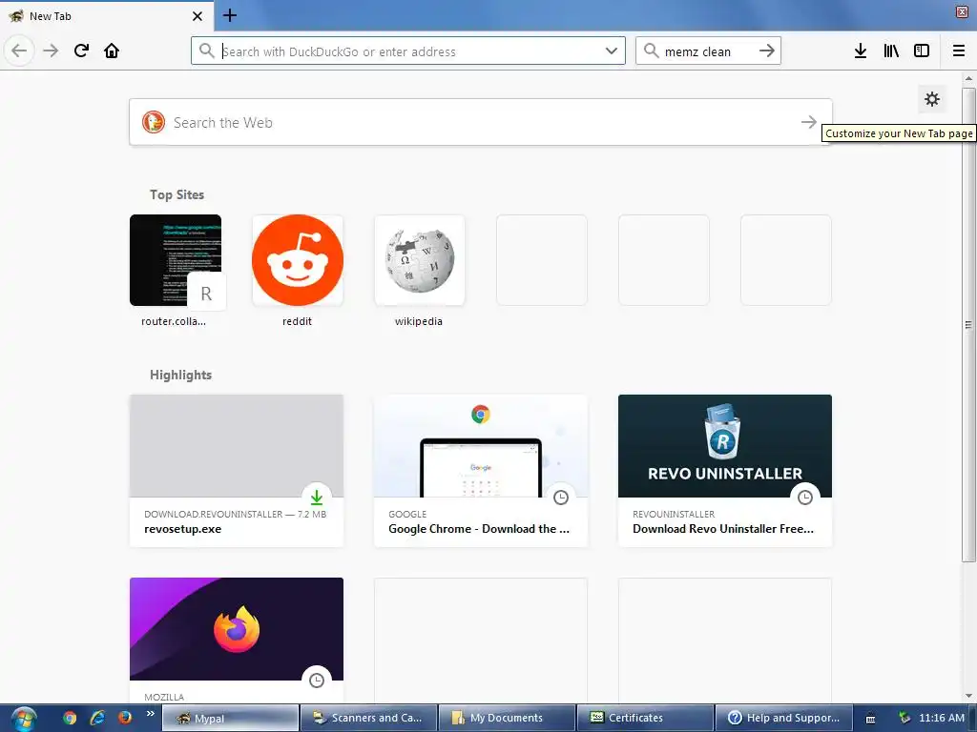Launch Chrome from quick launch
This screenshot has width=977, height=732.
[69, 718]
